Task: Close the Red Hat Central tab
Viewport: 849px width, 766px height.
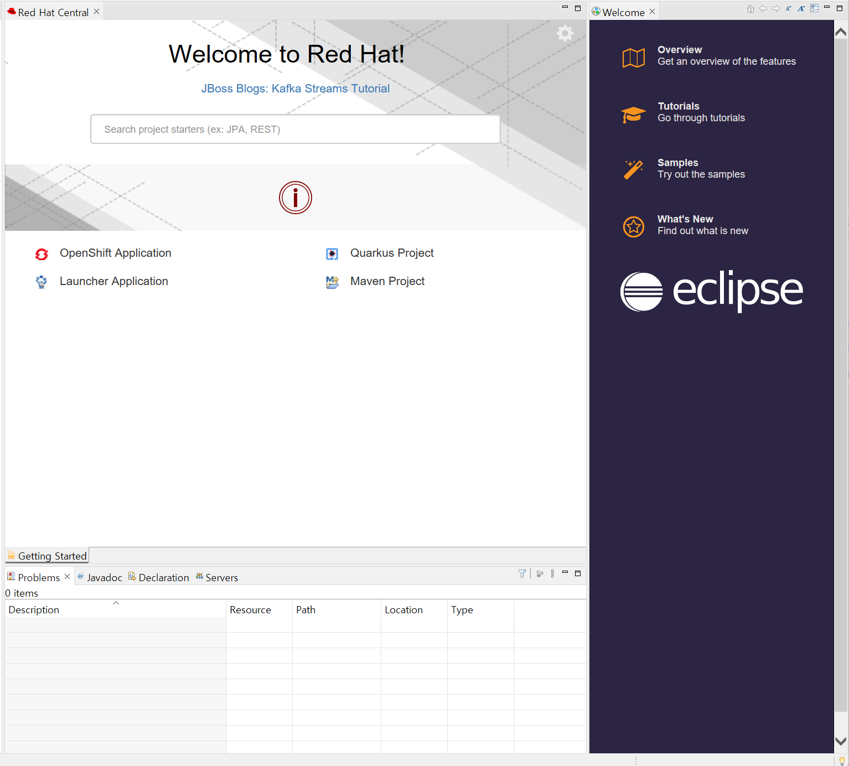Action: (96, 12)
